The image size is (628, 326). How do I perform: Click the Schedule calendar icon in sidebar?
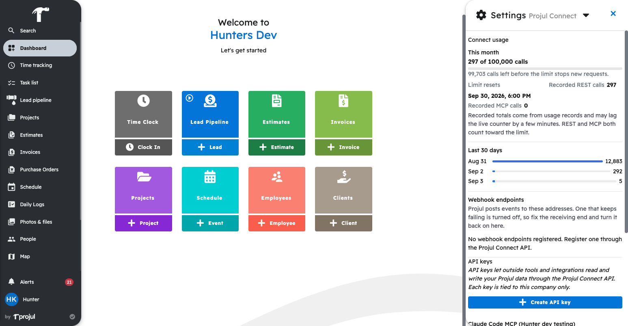[11, 187]
